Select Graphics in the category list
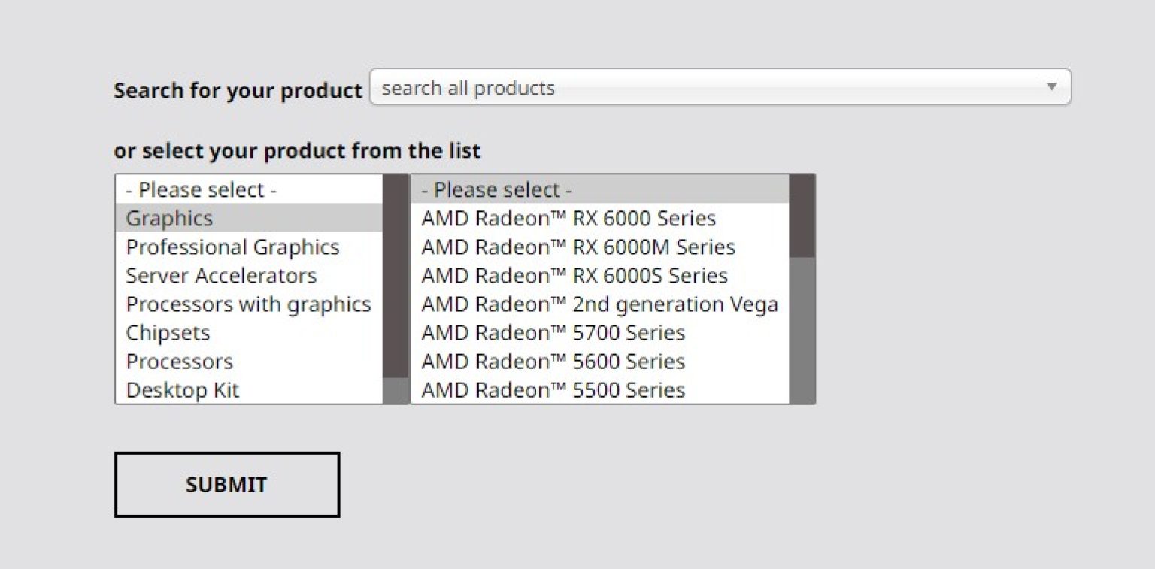 click(170, 219)
